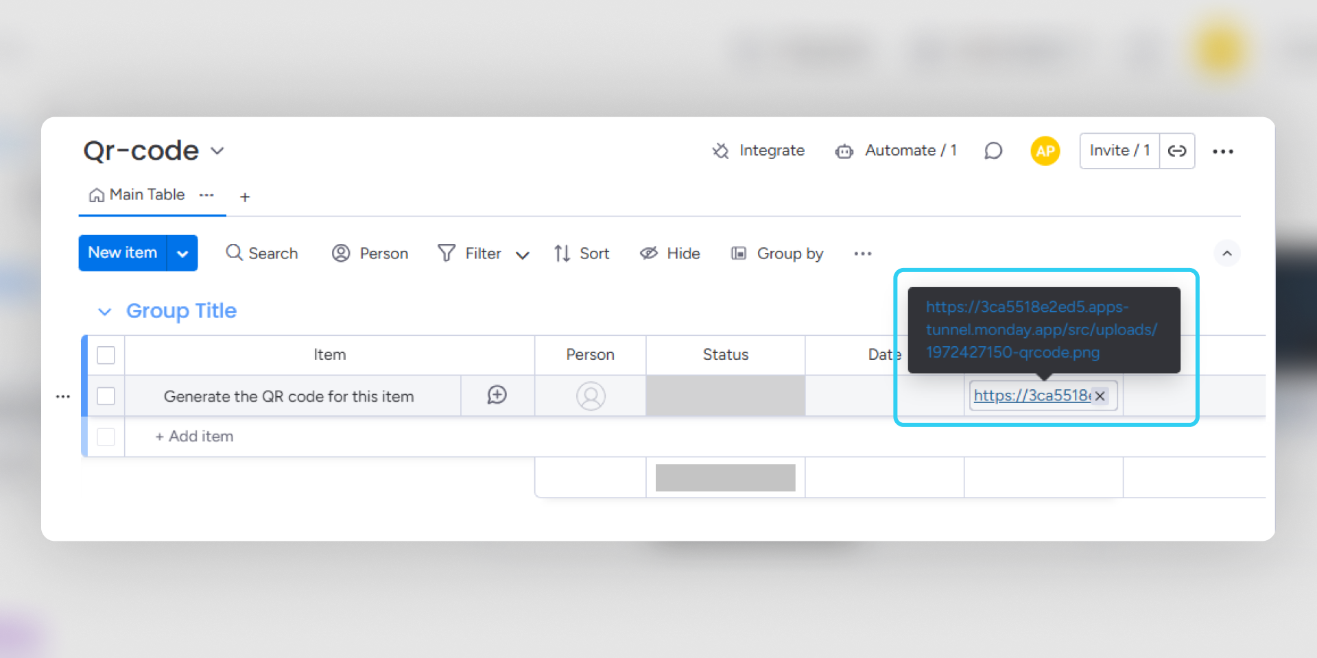Open full URL in tooltip popup
1317x658 pixels.
coord(1041,330)
